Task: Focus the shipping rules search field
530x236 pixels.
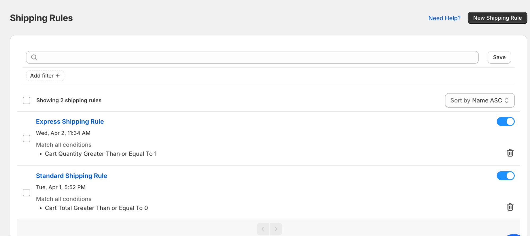Action: (x=252, y=57)
